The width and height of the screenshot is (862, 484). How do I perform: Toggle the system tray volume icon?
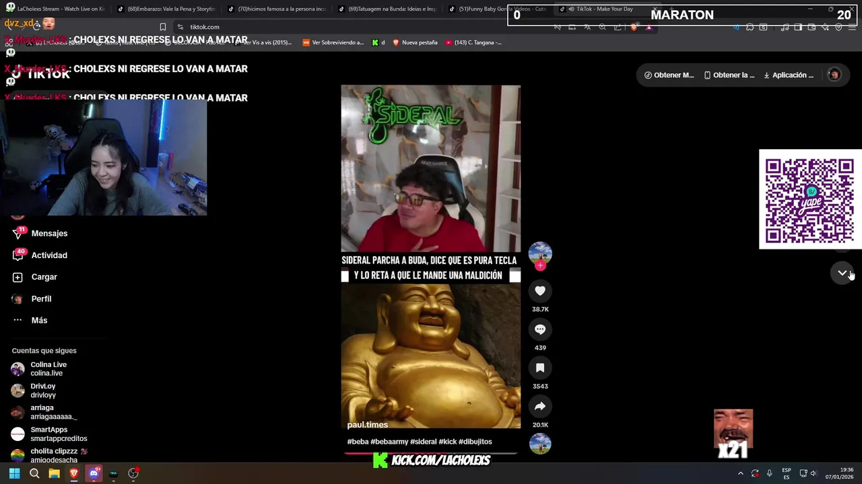[814, 473]
